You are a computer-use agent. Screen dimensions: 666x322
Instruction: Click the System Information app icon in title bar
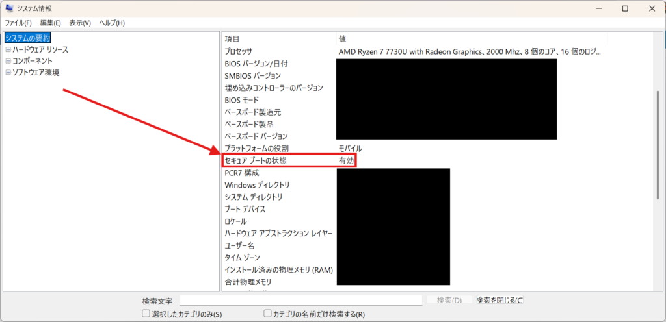(10, 8)
